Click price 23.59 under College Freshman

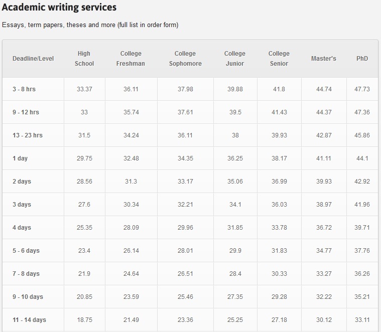(x=131, y=296)
